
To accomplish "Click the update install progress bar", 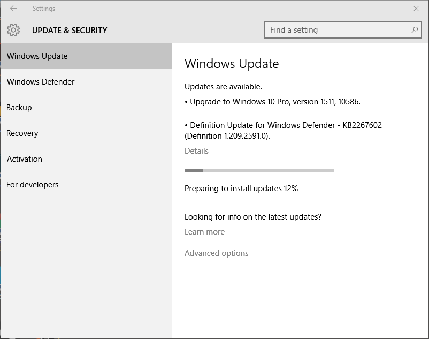I will click(x=259, y=171).
